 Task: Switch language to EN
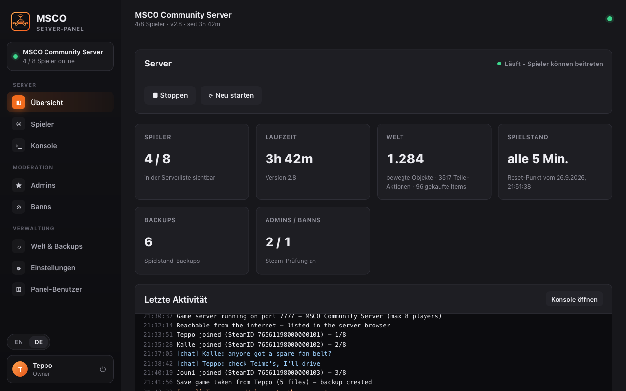pos(19,342)
